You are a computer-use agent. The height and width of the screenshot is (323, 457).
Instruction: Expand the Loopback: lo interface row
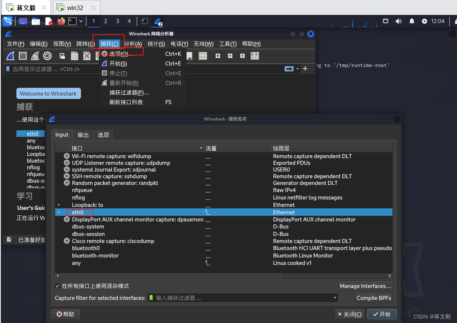click(59, 205)
